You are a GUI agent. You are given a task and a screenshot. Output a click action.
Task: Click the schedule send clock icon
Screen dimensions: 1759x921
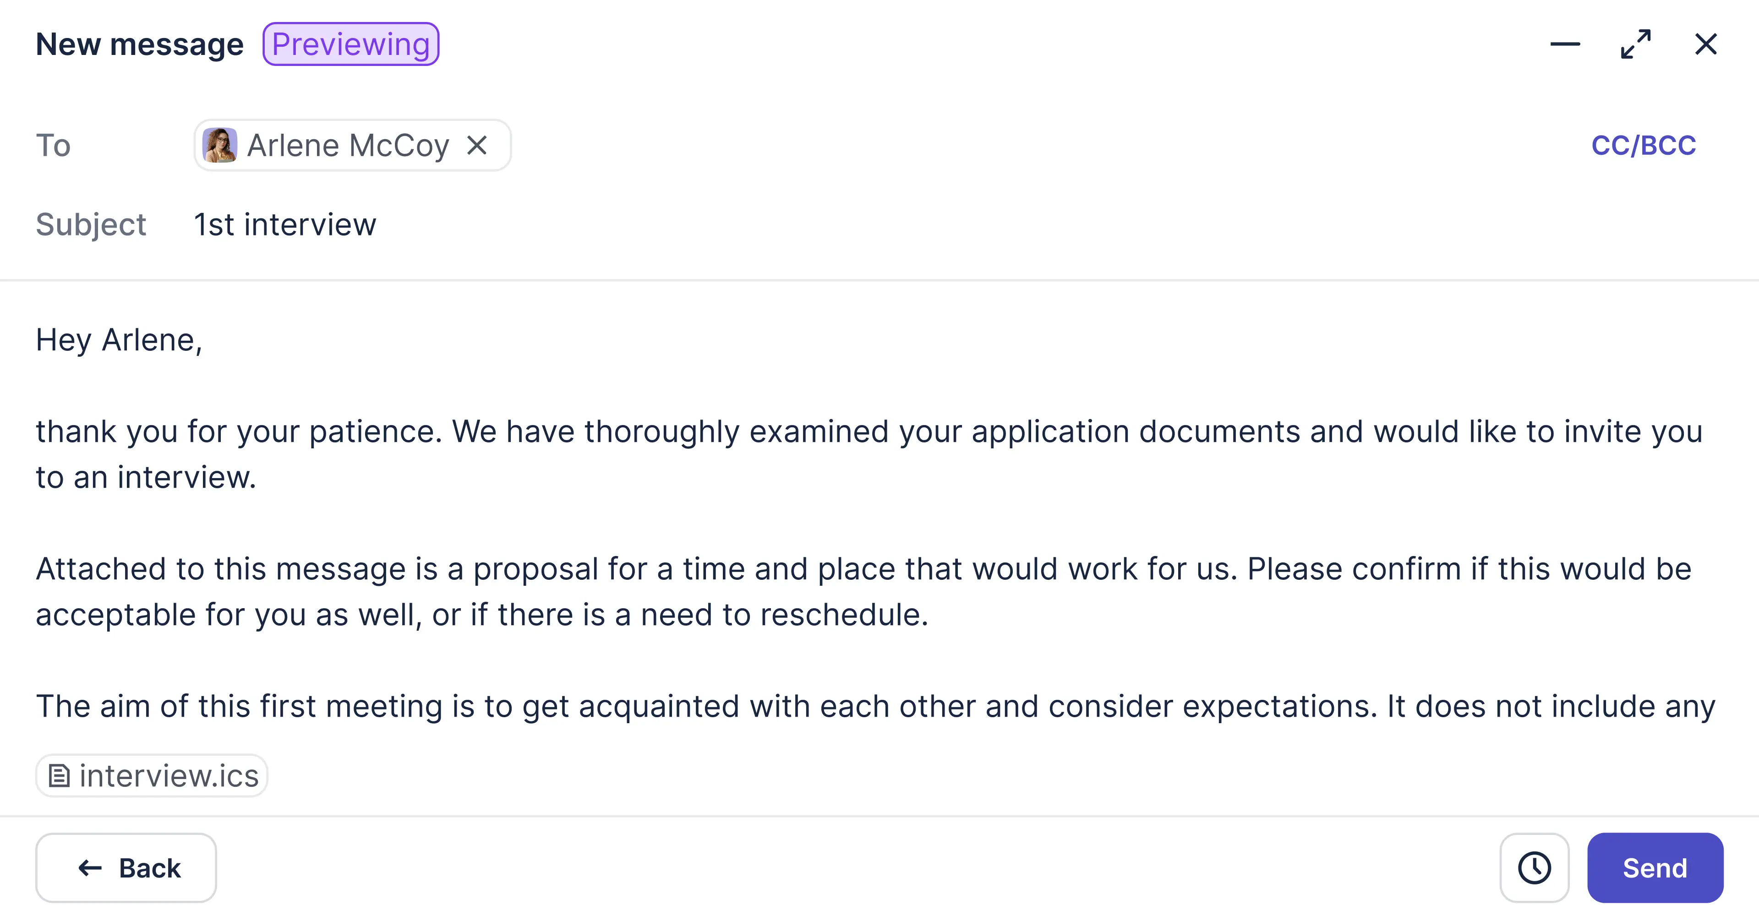click(x=1534, y=868)
